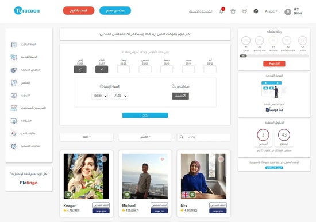Screen dimensions: 316x222
Task: Click the A1 level progress circle
Action: click(x=246, y=41)
